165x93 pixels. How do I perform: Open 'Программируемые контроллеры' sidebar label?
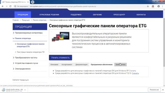[29, 33]
